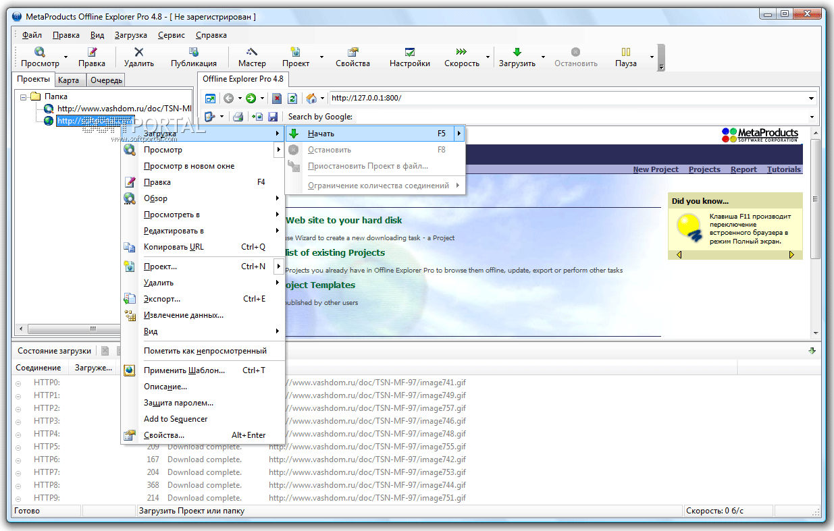Image resolution: width=834 pixels, height=531 pixels.
Task: Open the New Project link
Action: [655, 169]
